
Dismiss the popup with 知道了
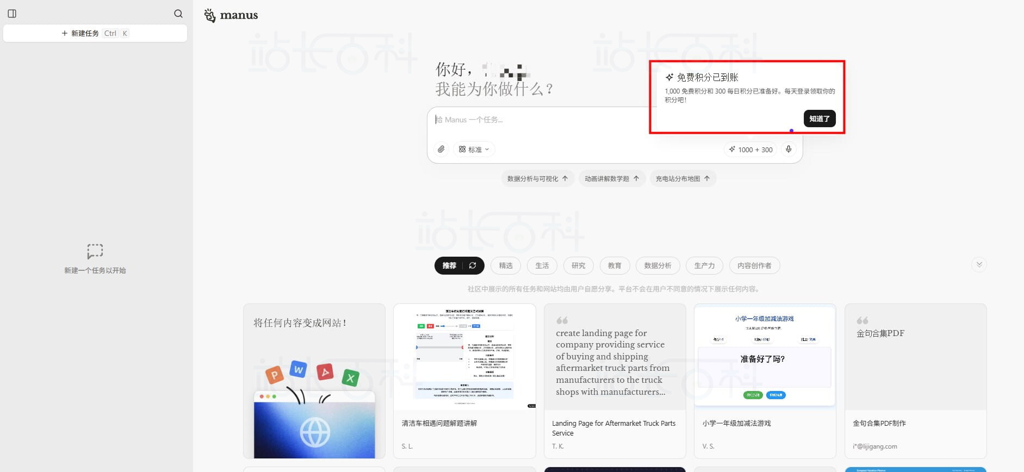click(820, 119)
